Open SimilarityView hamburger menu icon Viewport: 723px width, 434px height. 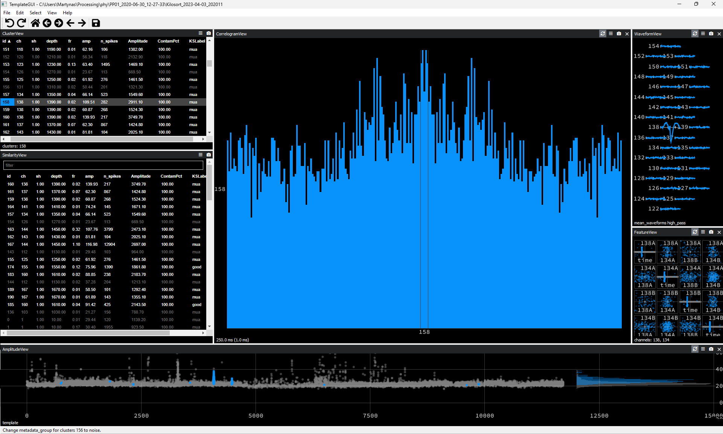tap(201, 155)
